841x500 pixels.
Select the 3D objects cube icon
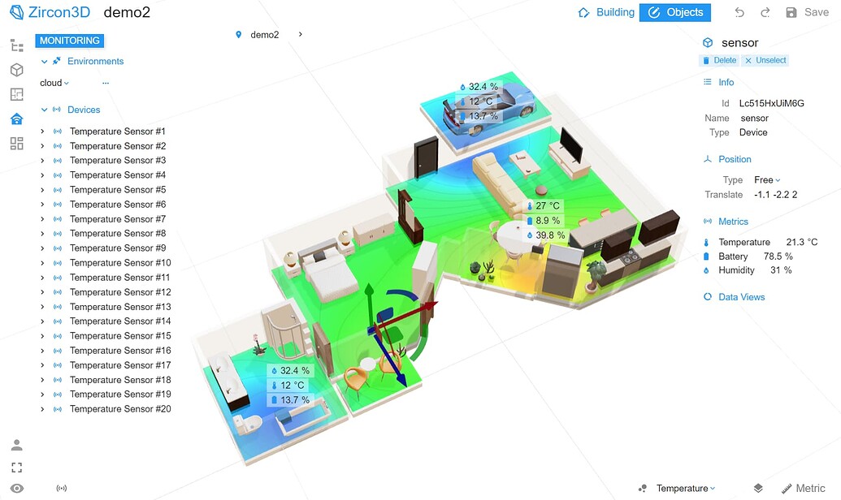click(17, 70)
